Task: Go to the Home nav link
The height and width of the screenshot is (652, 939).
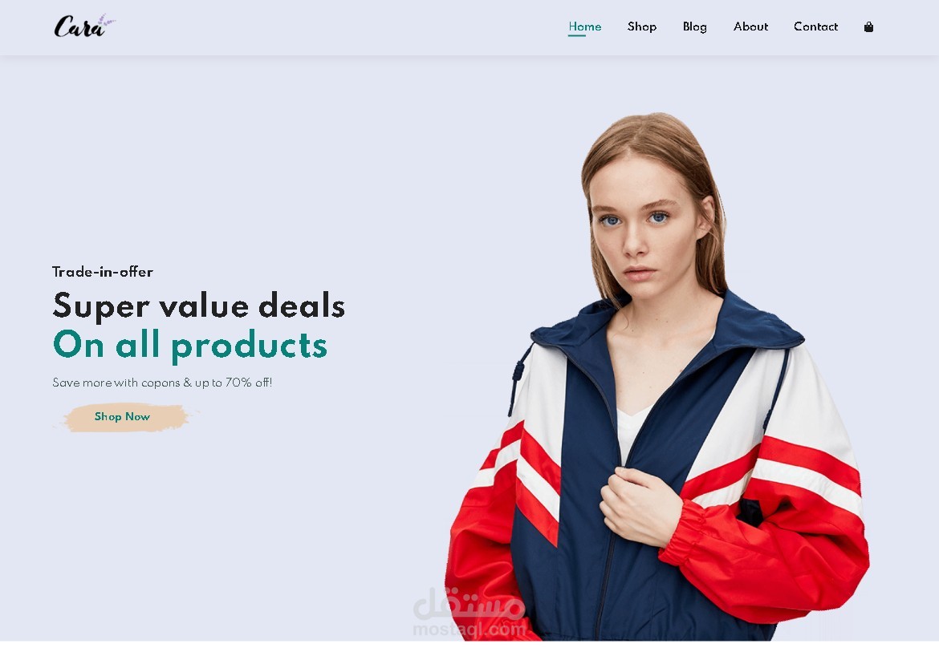Action: click(x=584, y=26)
